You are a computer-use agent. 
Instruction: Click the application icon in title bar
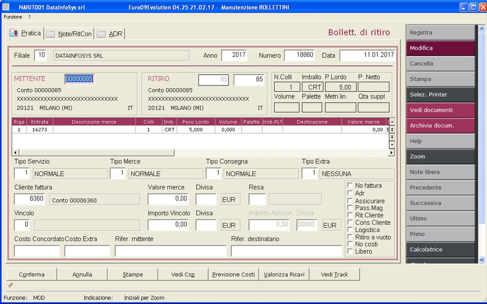pos(6,7)
